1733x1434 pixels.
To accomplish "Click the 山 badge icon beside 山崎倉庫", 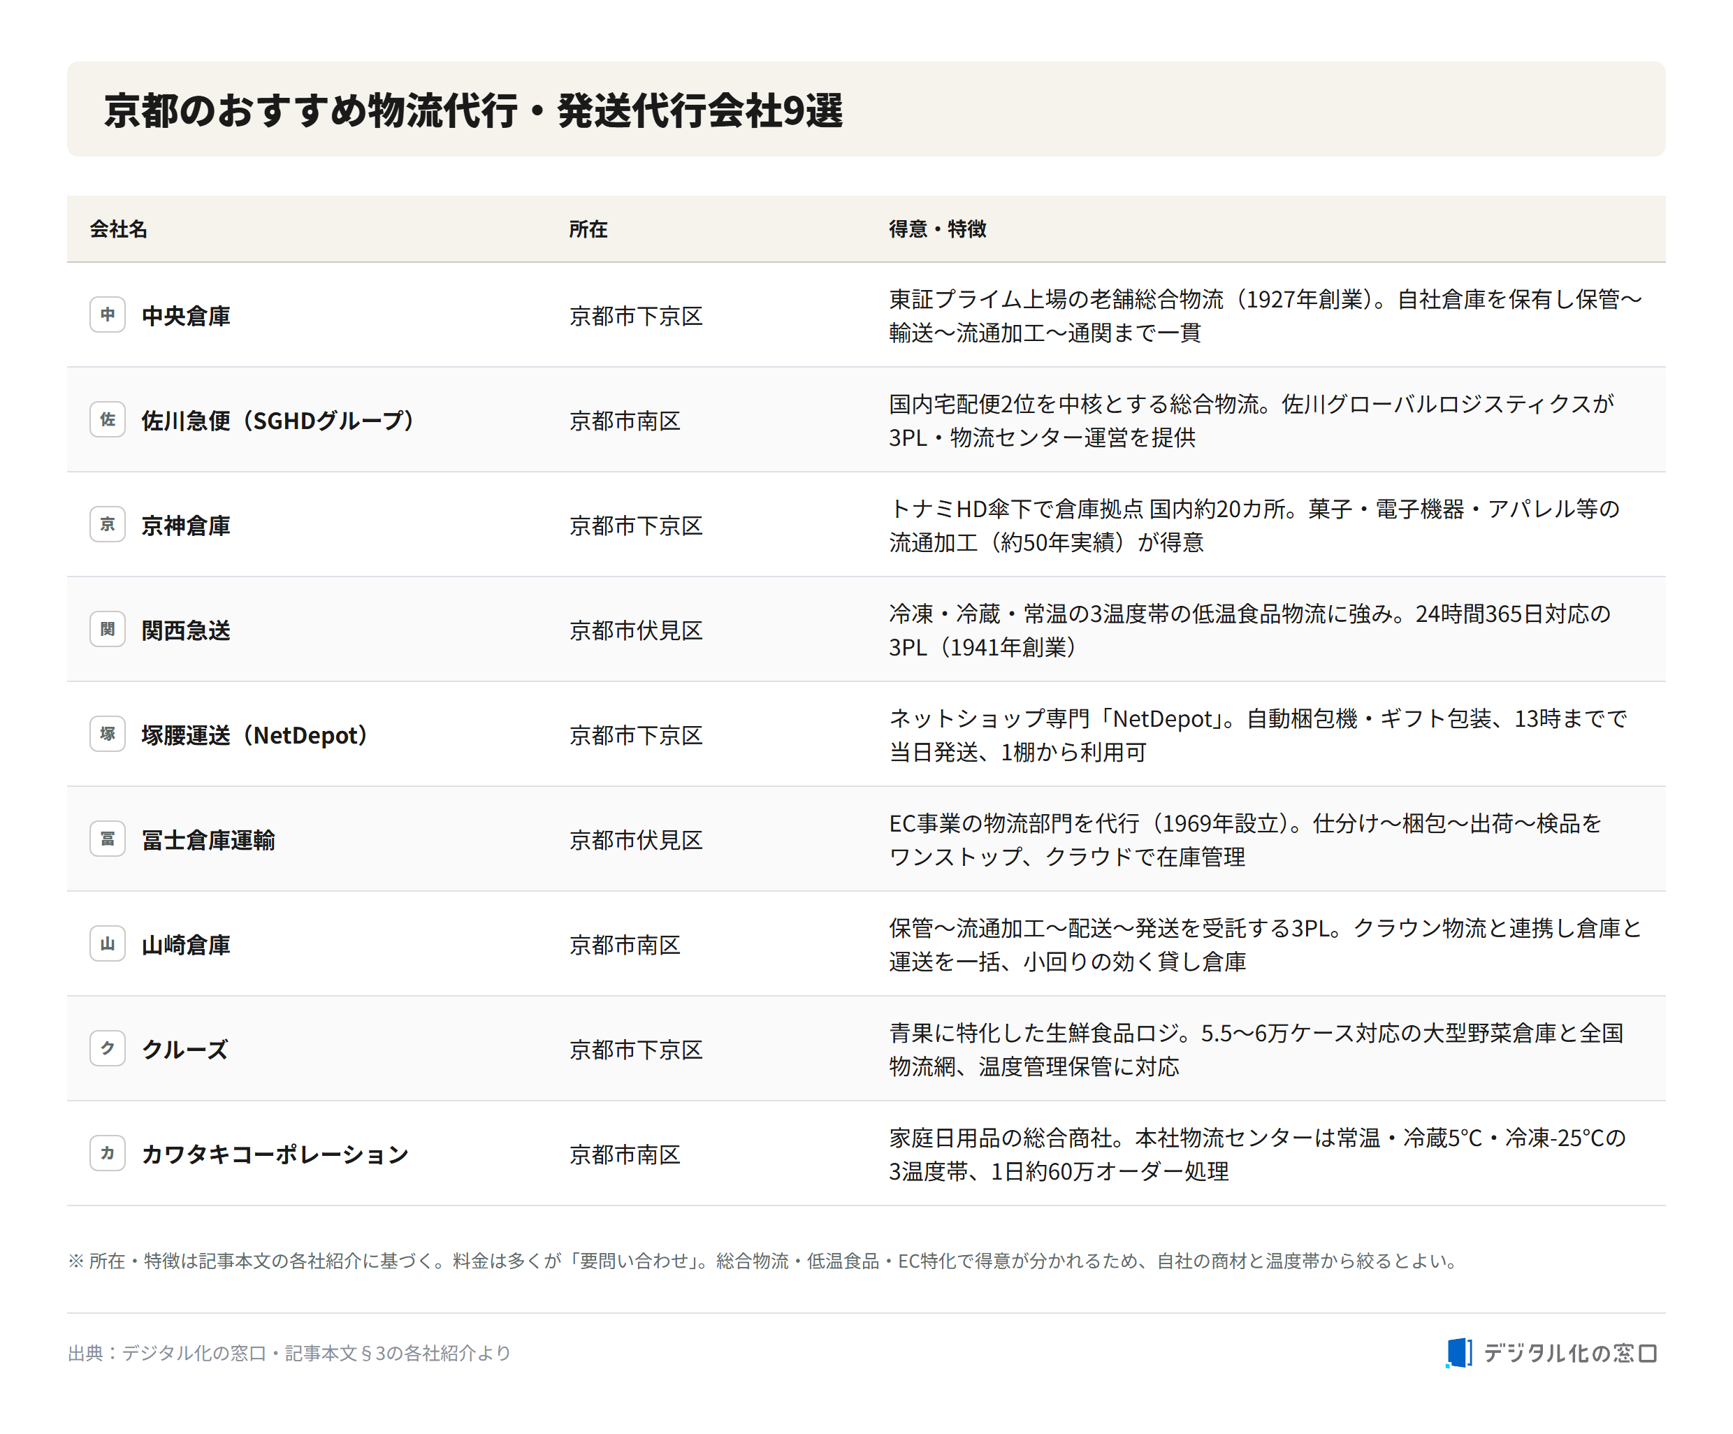I will [108, 943].
